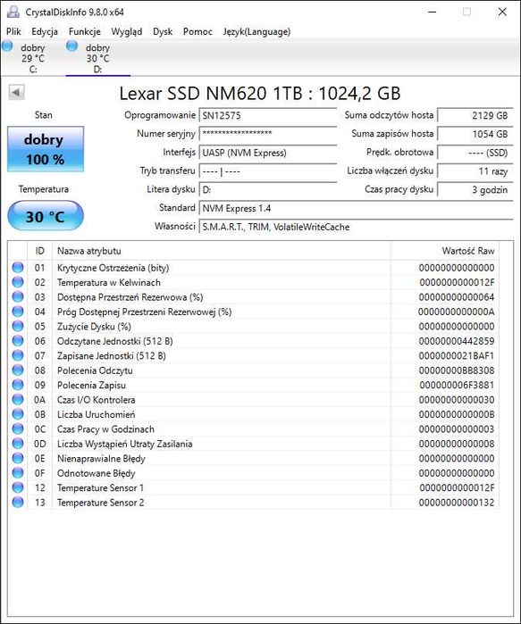Click status orb of attribute 04 Próg Dostępnej Przestrzeni
Screen dimensions: 521x624
pyautogui.click(x=18, y=312)
